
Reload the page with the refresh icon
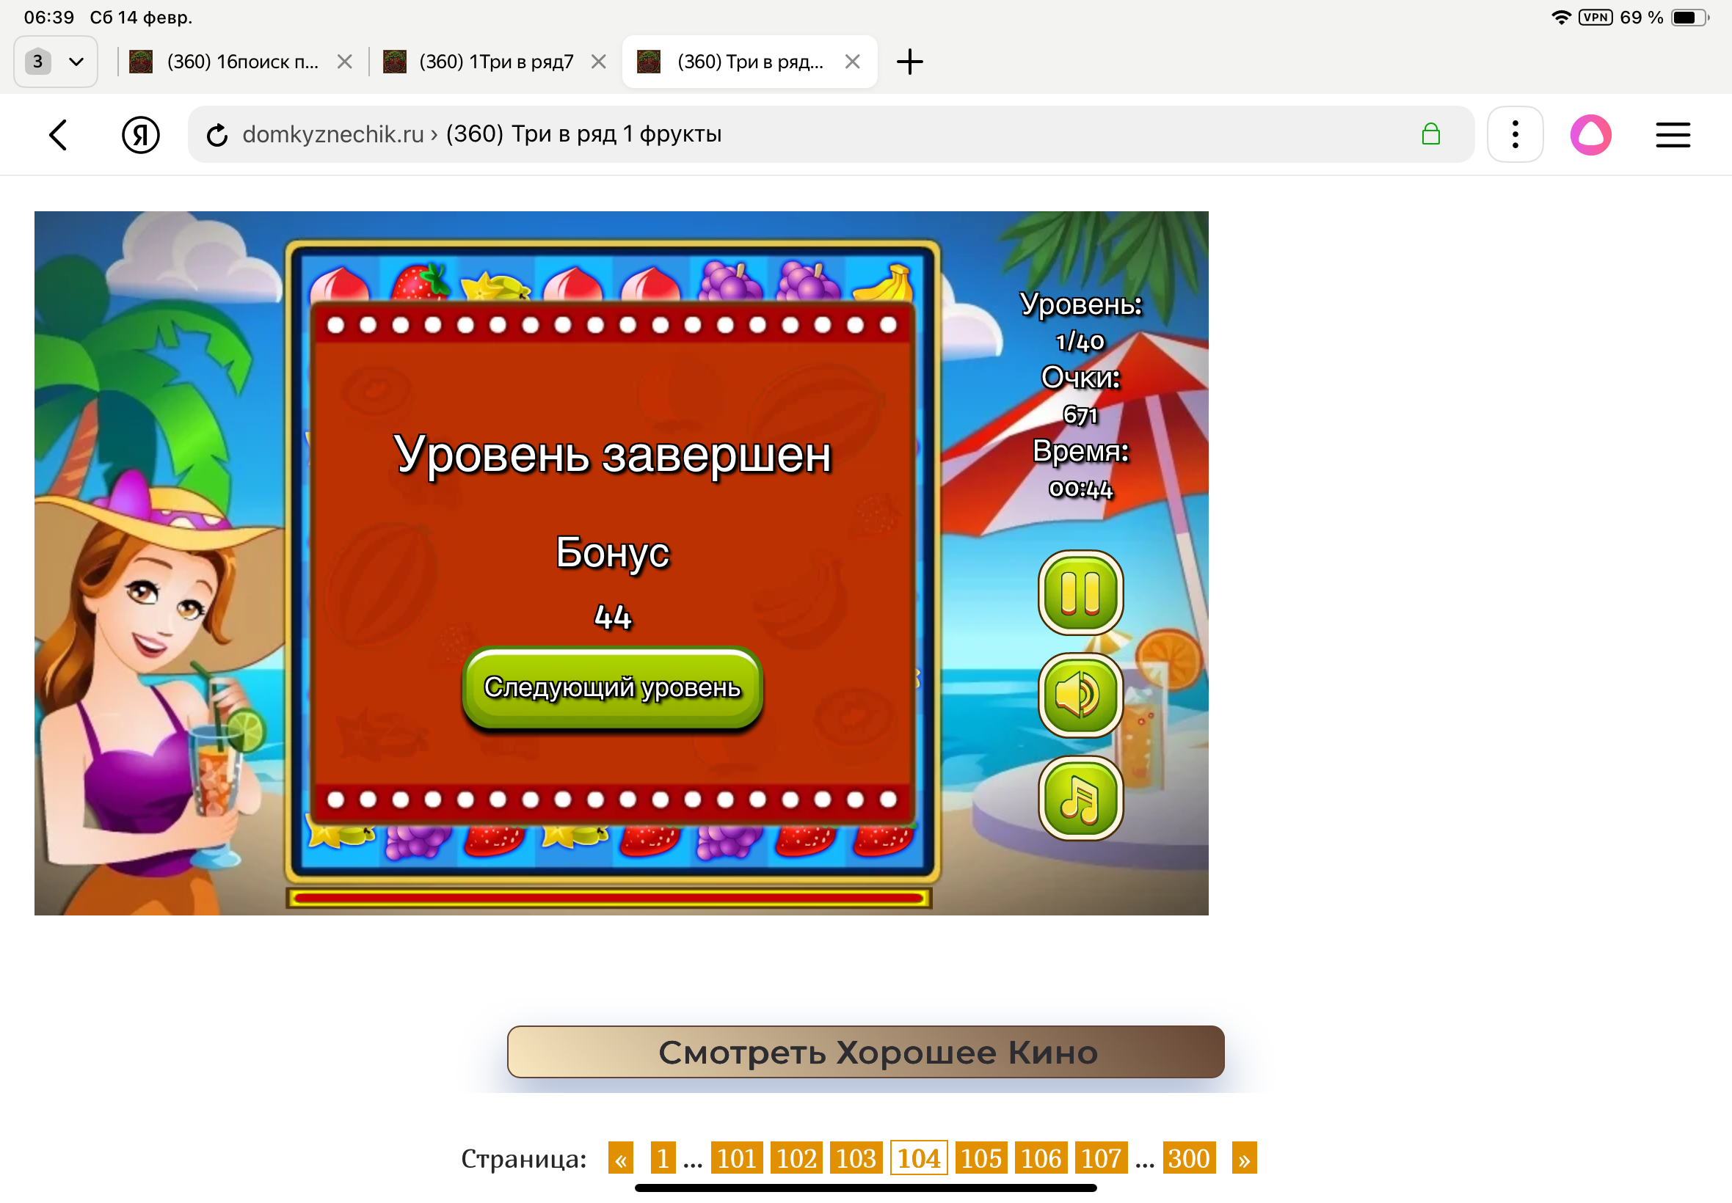[217, 135]
